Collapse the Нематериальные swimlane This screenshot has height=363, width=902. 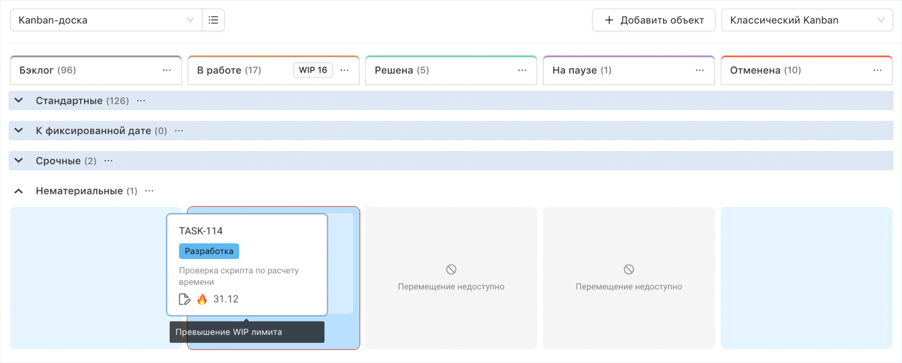tap(19, 191)
